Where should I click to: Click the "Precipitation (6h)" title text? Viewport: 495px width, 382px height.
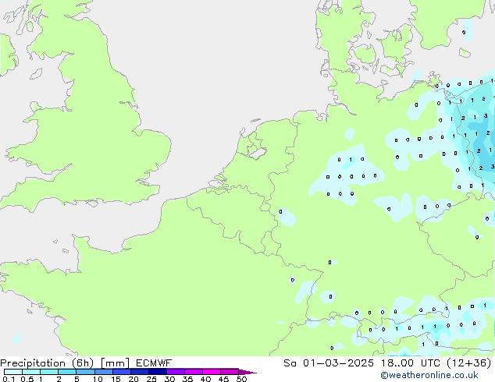47,363
